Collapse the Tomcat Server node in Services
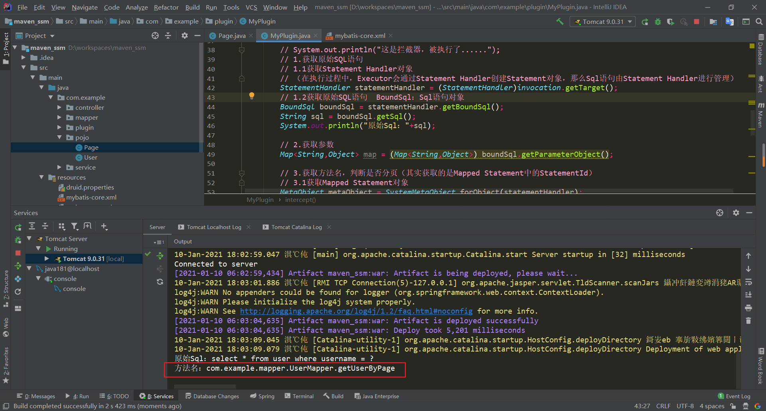 (29, 239)
